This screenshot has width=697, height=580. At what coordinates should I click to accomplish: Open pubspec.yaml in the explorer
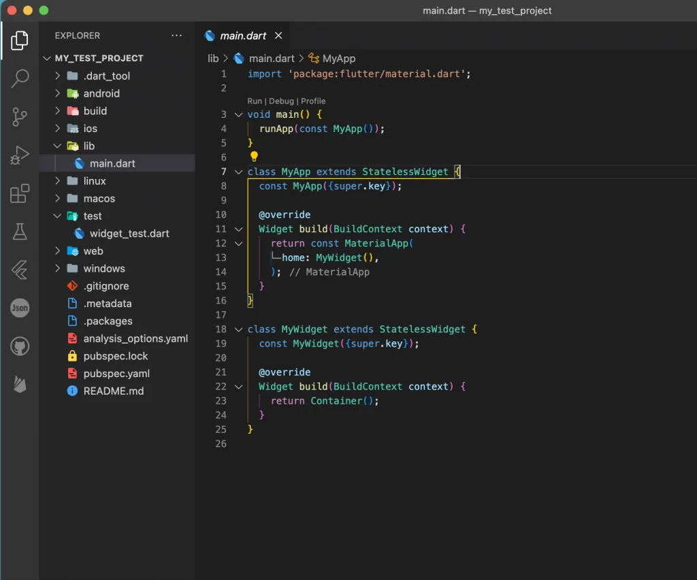(115, 374)
